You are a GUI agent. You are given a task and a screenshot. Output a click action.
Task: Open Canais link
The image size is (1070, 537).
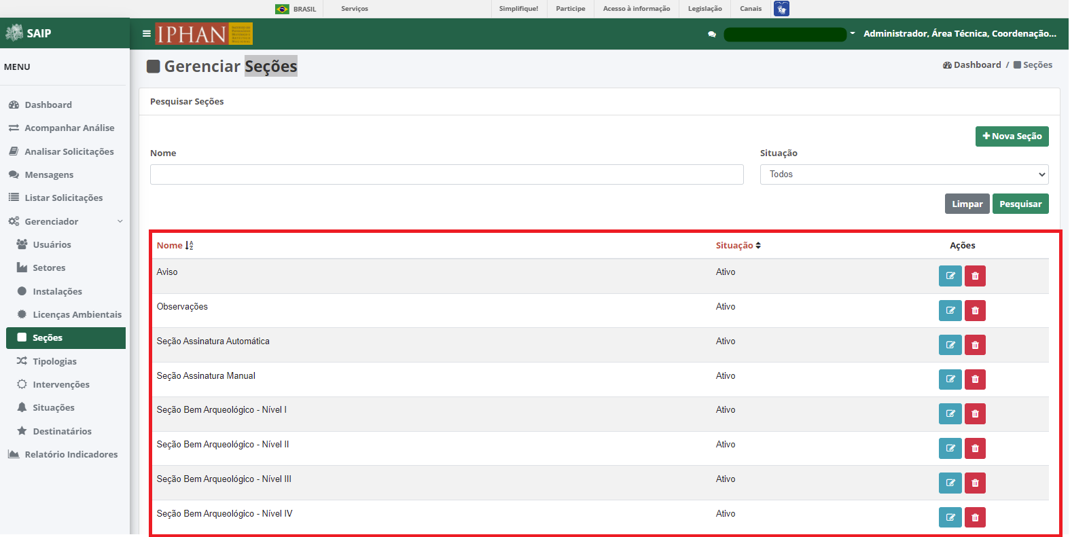pyautogui.click(x=751, y=9)
